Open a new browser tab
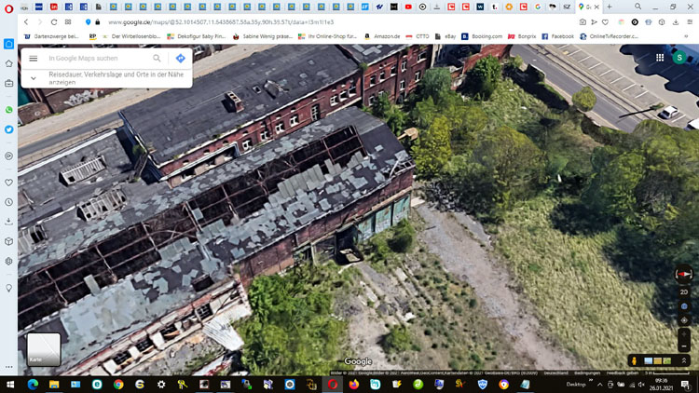 pos(609,7)
